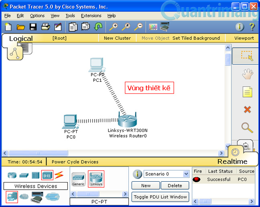
Task: Select the Place Note tool
Action: click(x=247, y=92)
